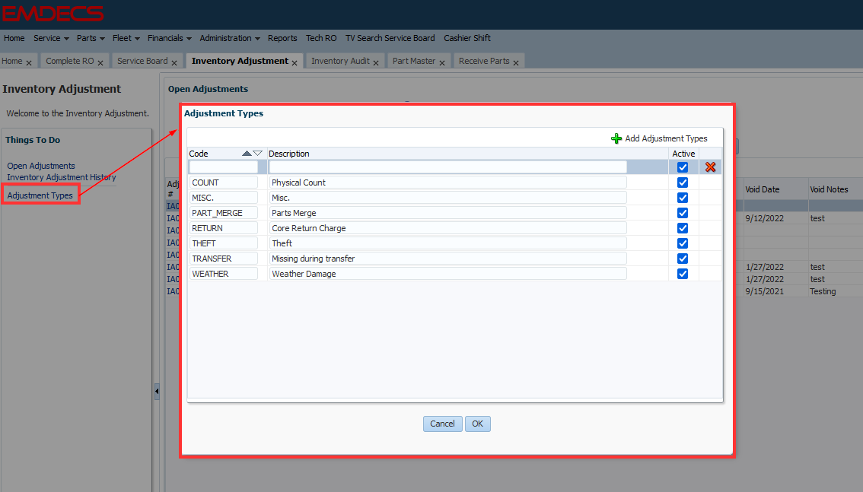Click the Active column header
This screenshot has width=863, height=492.
click(683, 154)
